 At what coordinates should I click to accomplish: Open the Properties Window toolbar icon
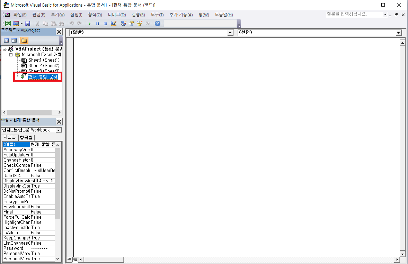(x=132, y=24)
